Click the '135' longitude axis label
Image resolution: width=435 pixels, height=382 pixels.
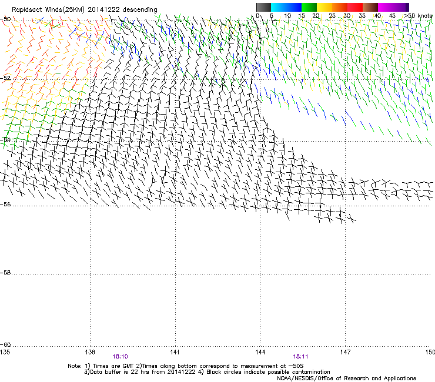[5, 352]
